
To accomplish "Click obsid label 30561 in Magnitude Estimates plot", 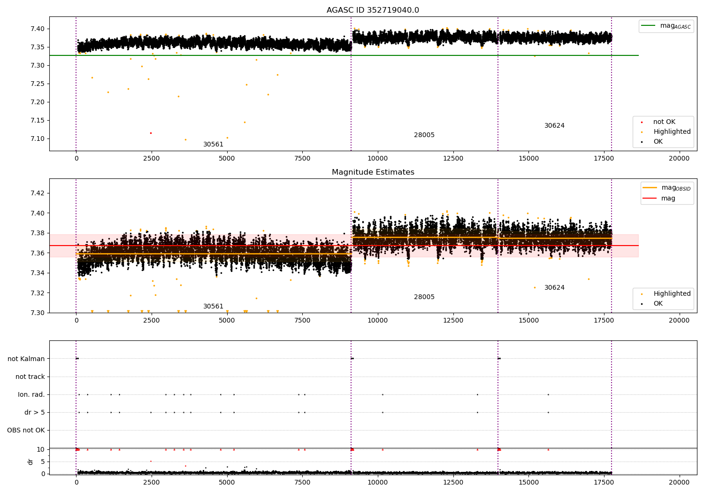I will [x=213, y=307].
